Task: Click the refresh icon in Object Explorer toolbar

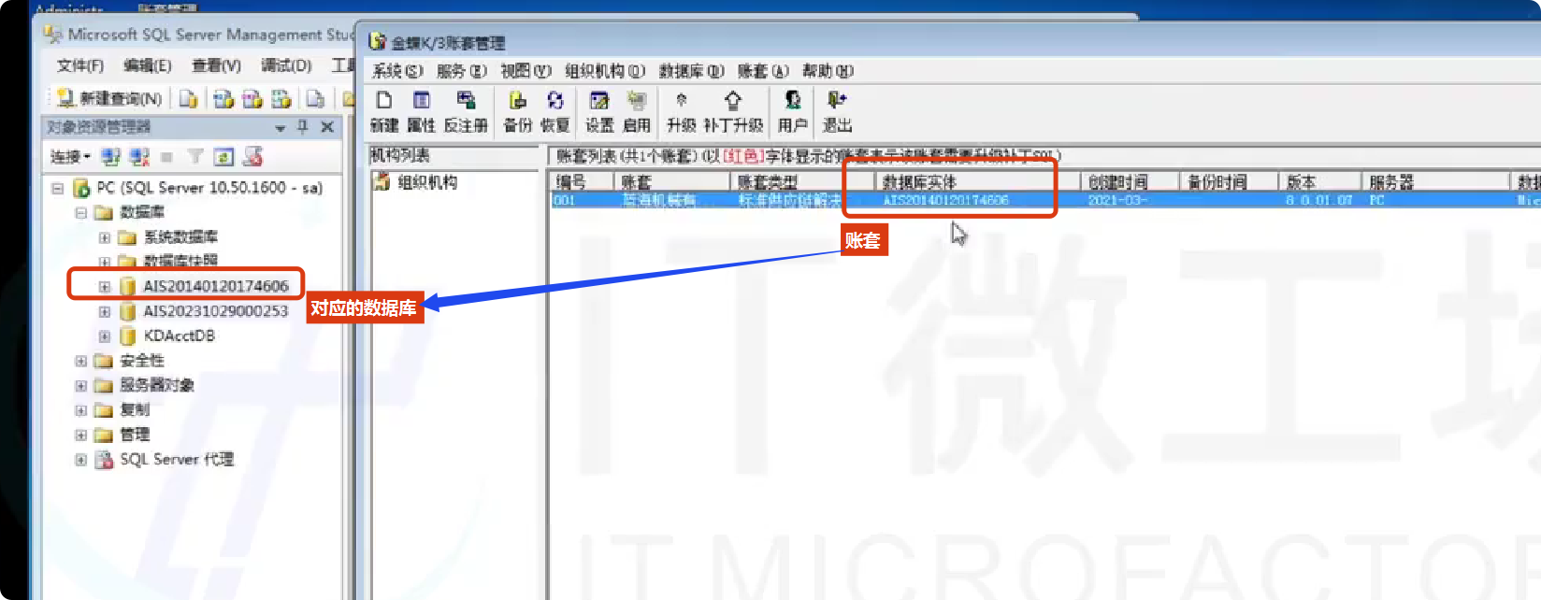Action: 223,157
